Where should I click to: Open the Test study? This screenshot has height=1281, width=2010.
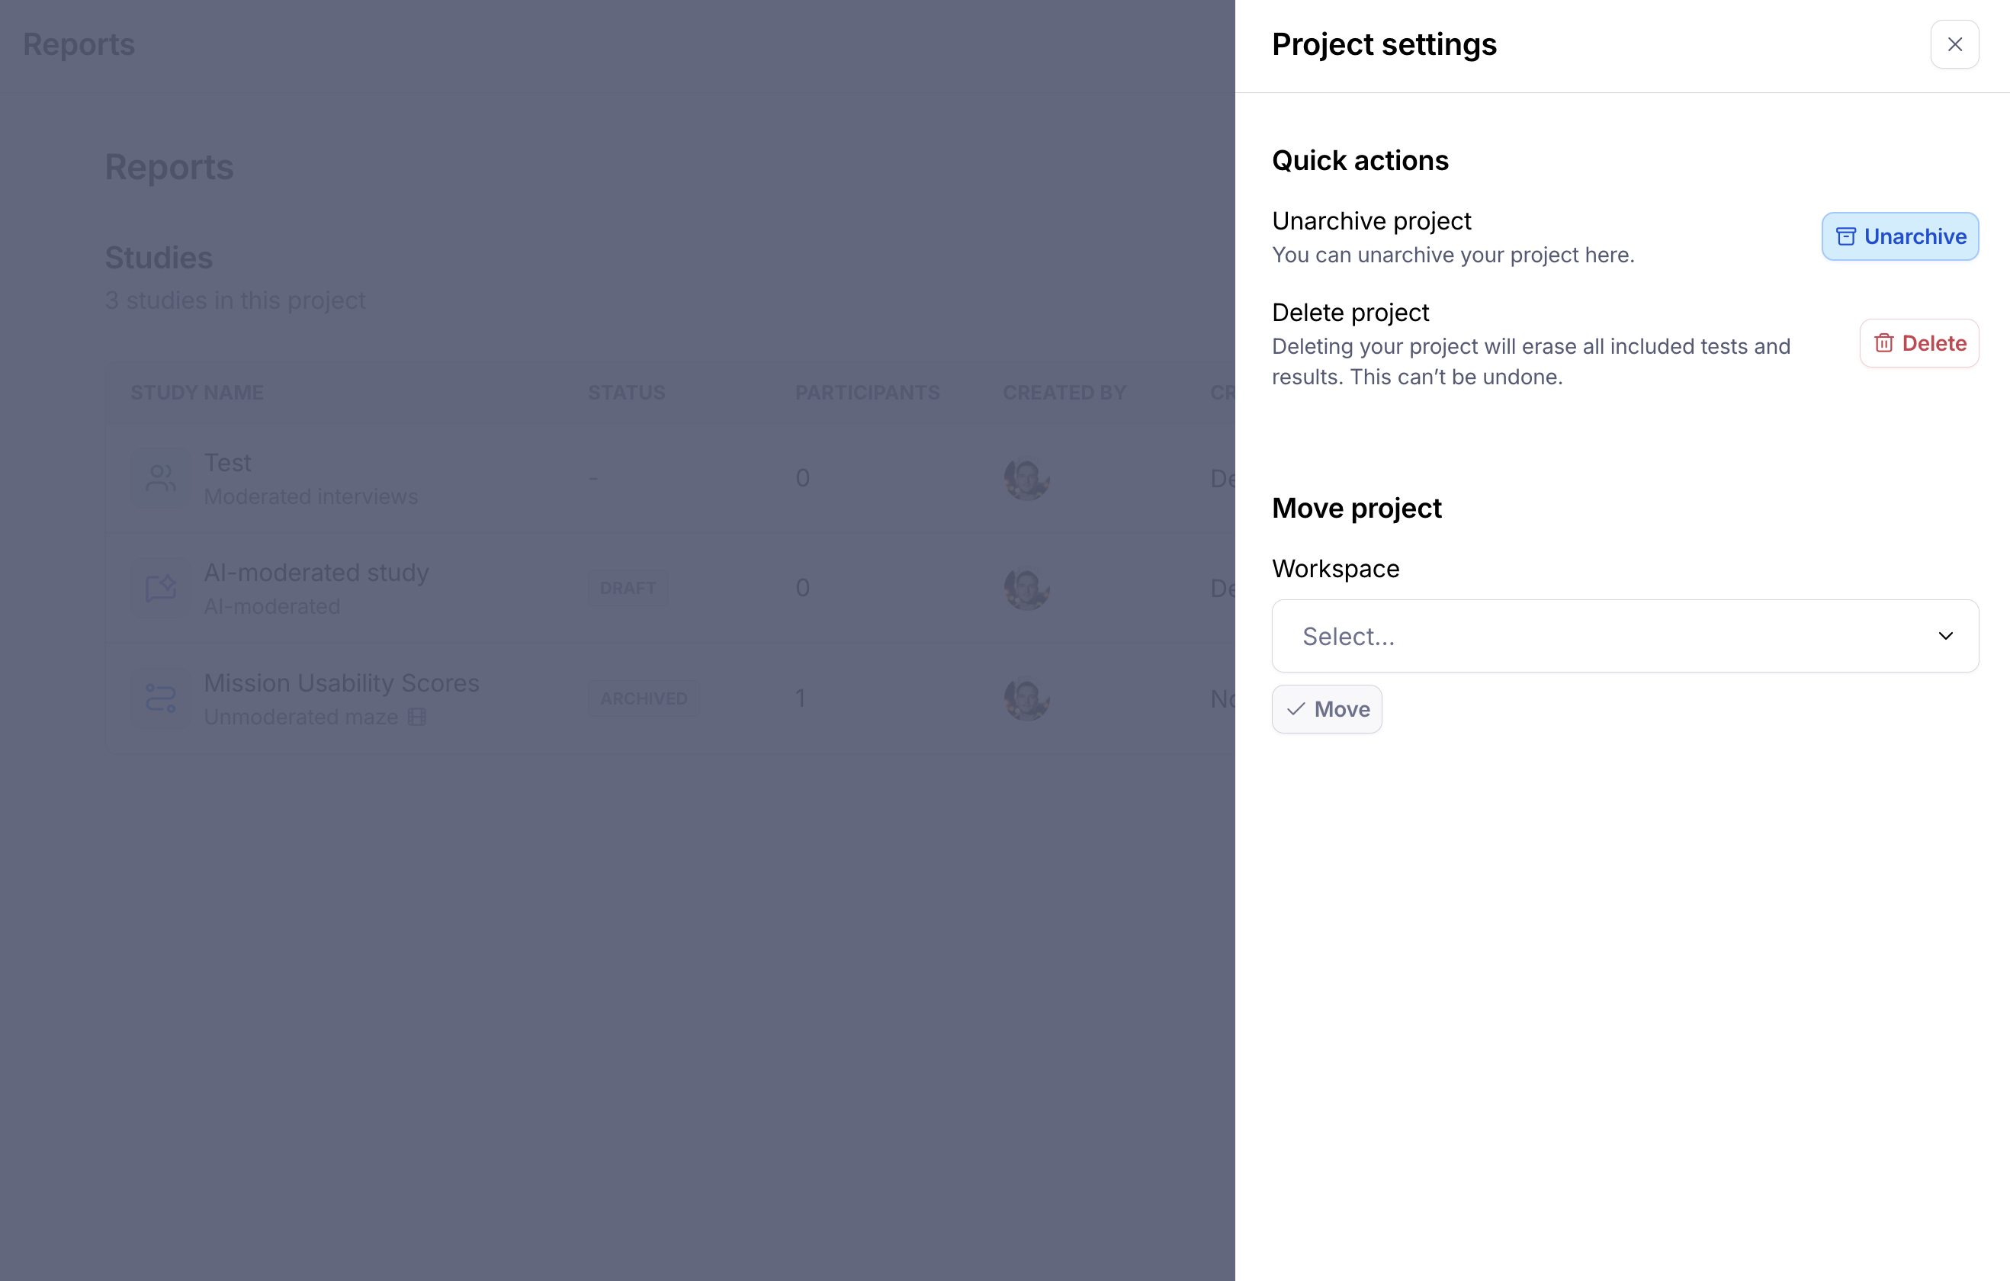click(227, 463)
